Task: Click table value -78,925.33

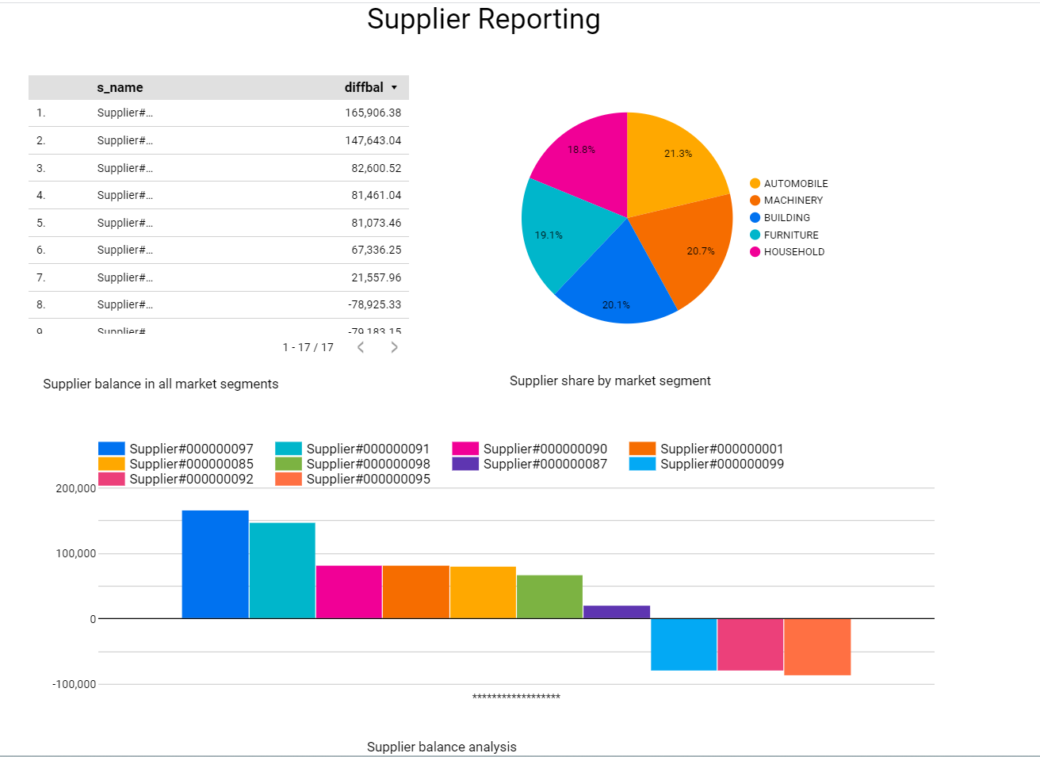Action: click(375, 304)
